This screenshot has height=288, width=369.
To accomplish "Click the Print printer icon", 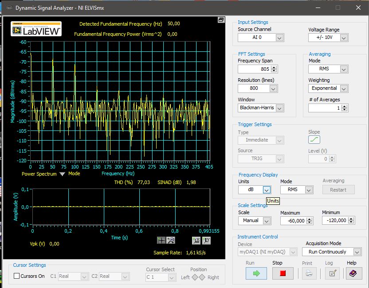I will pyautogui.click(x=309, y=273).
